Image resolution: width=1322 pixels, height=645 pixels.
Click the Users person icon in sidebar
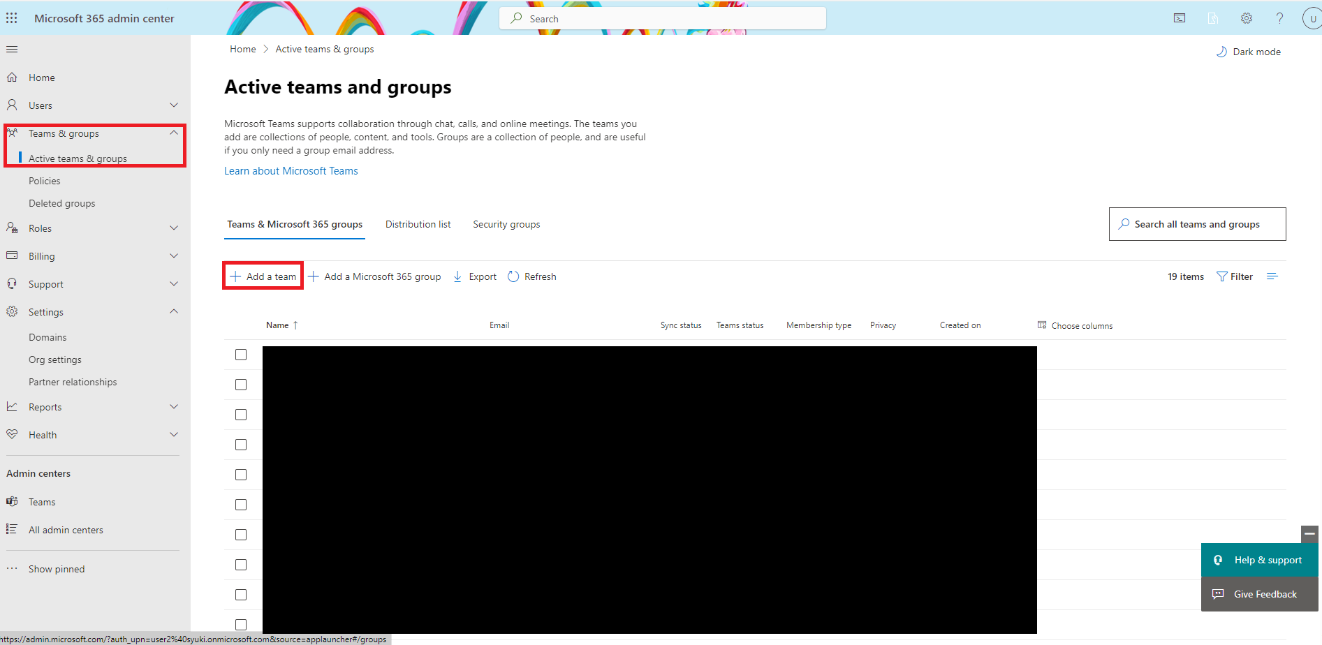(12, 105)
